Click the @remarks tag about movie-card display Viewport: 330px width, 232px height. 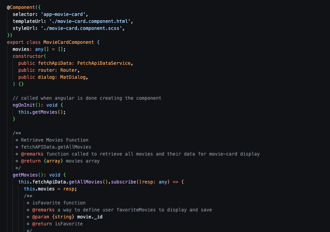click(x=32, y=154)
